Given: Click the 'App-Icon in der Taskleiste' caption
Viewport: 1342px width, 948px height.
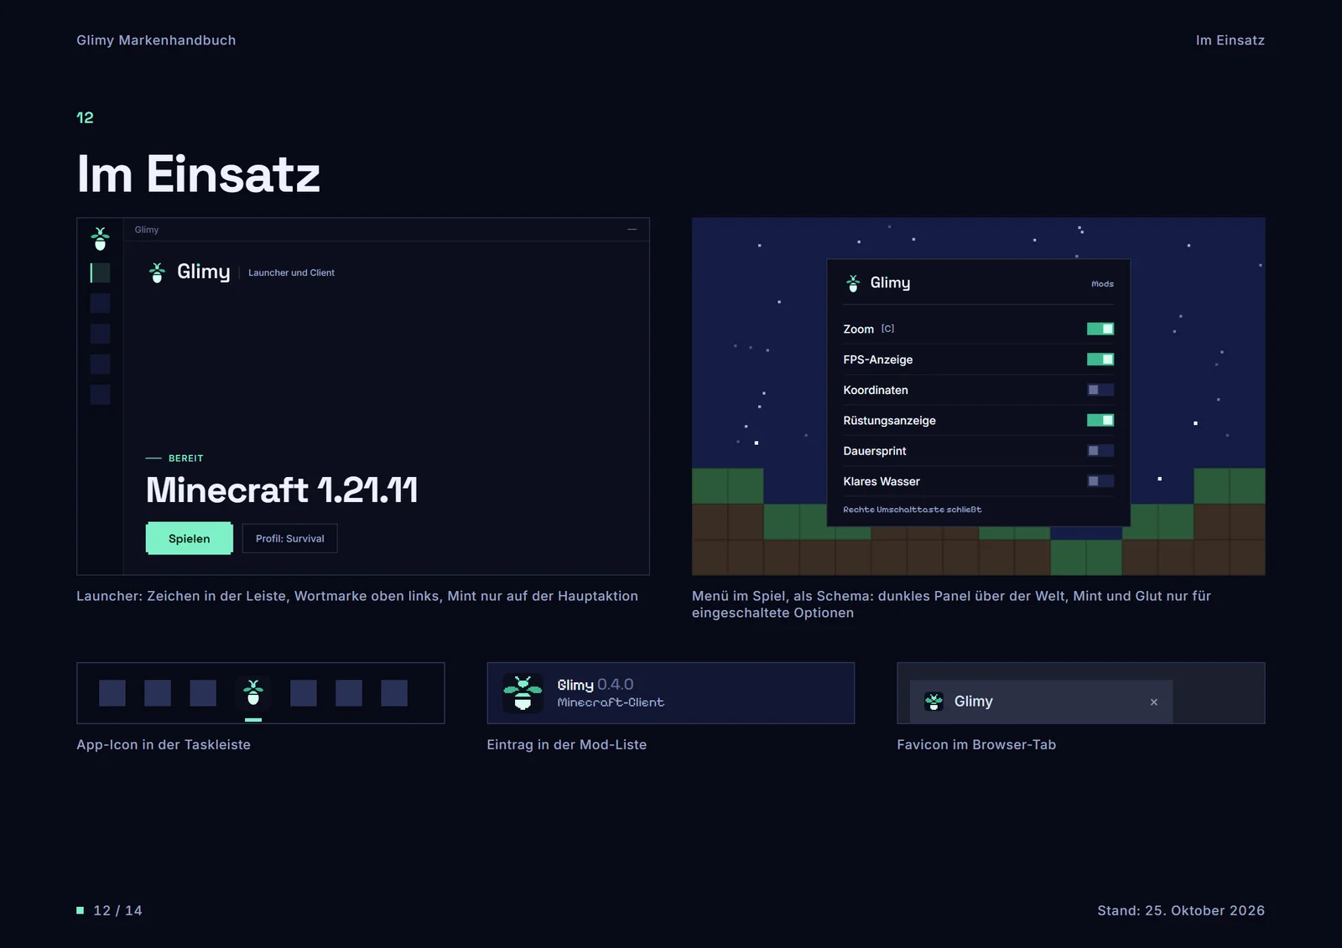Looking at the screenshot, I should [x=164, y=744].
